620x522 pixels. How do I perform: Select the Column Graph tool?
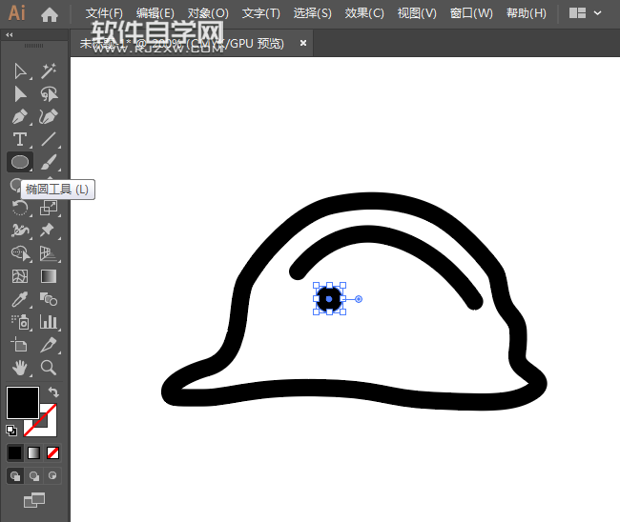pyautogui.click(x=49, y=322)
